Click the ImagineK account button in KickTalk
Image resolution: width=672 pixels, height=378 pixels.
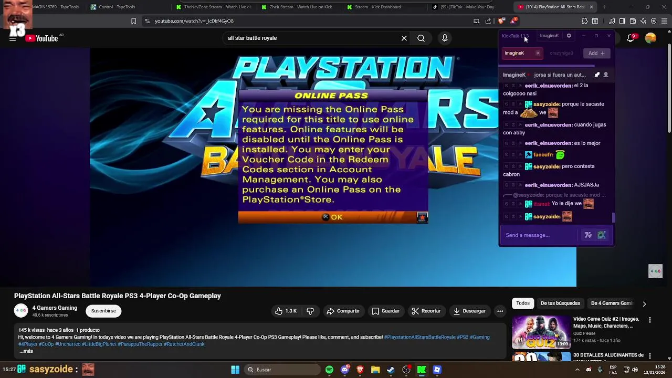click(x=549, y=36)
